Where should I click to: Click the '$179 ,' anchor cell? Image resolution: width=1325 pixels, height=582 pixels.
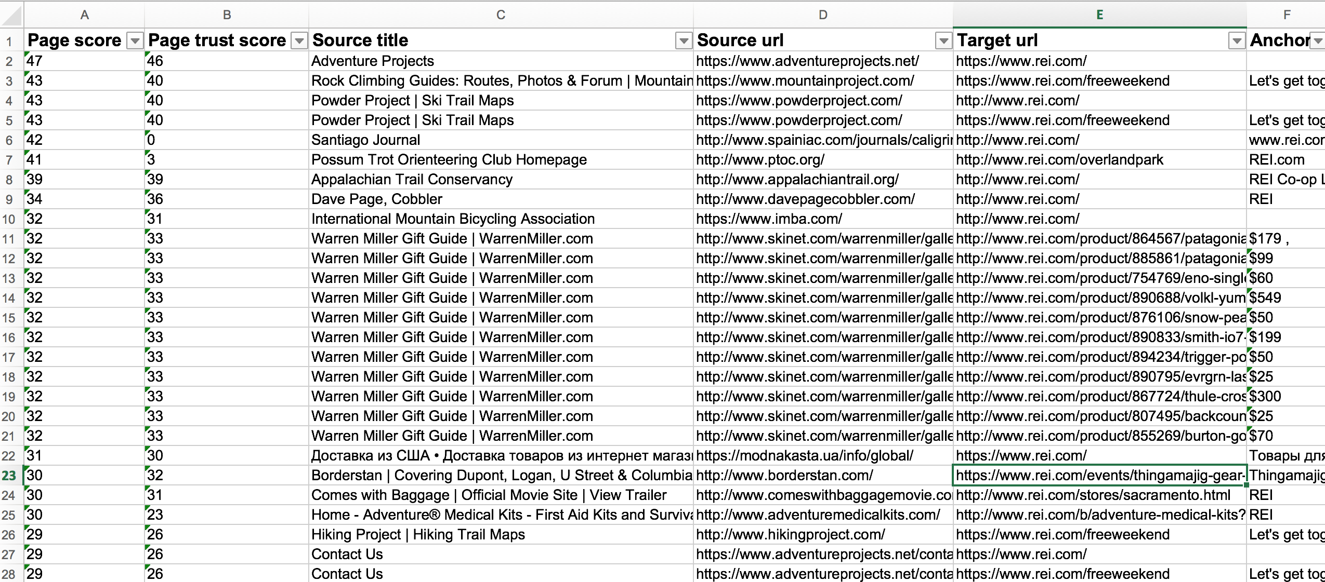(x=1286, y=239)
